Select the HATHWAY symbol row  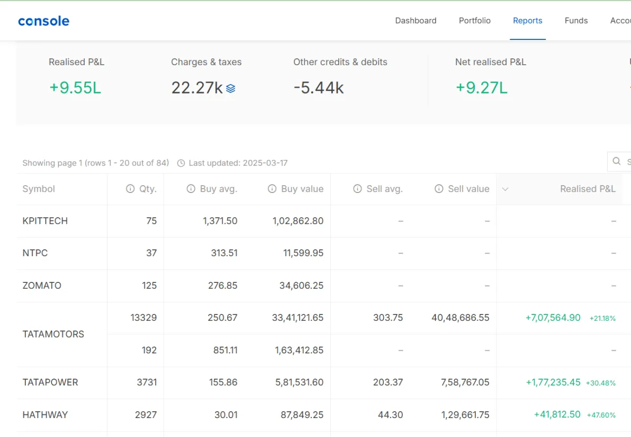(45, 414)
